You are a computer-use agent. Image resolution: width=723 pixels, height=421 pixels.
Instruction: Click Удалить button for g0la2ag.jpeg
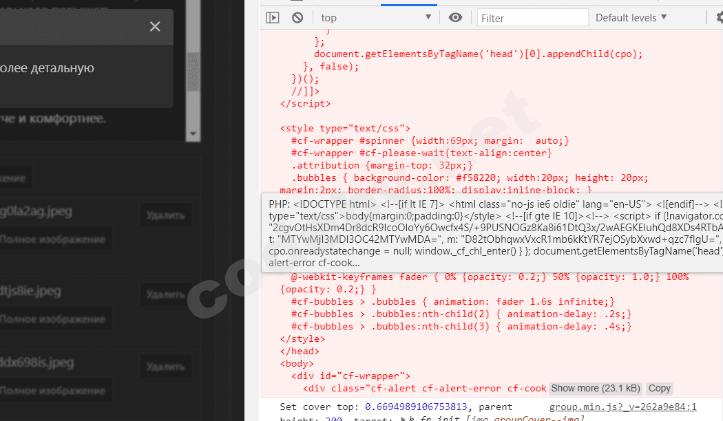coord(165,215)
